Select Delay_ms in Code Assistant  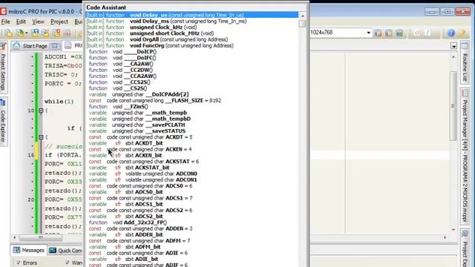pos(192,22)
